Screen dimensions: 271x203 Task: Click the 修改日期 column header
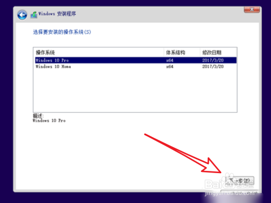(218, 52)
